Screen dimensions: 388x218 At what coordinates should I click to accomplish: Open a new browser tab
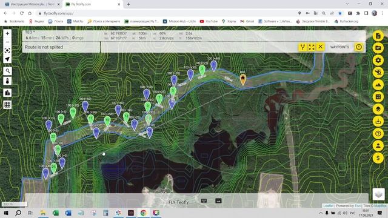pyautogui.click(x=129, y=4)
